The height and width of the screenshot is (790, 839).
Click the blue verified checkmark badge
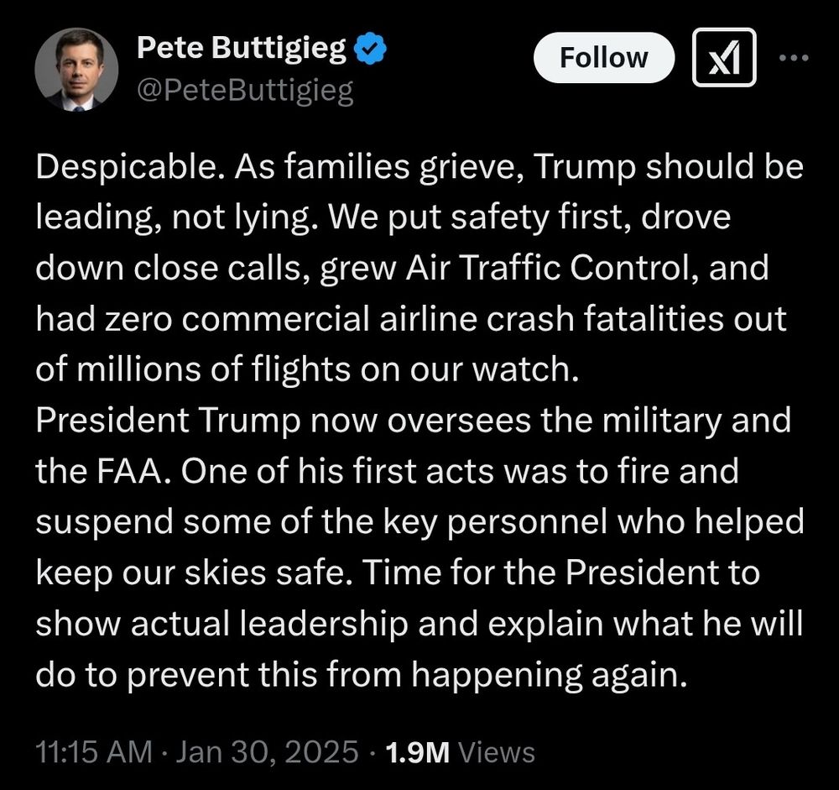(370, 48)
